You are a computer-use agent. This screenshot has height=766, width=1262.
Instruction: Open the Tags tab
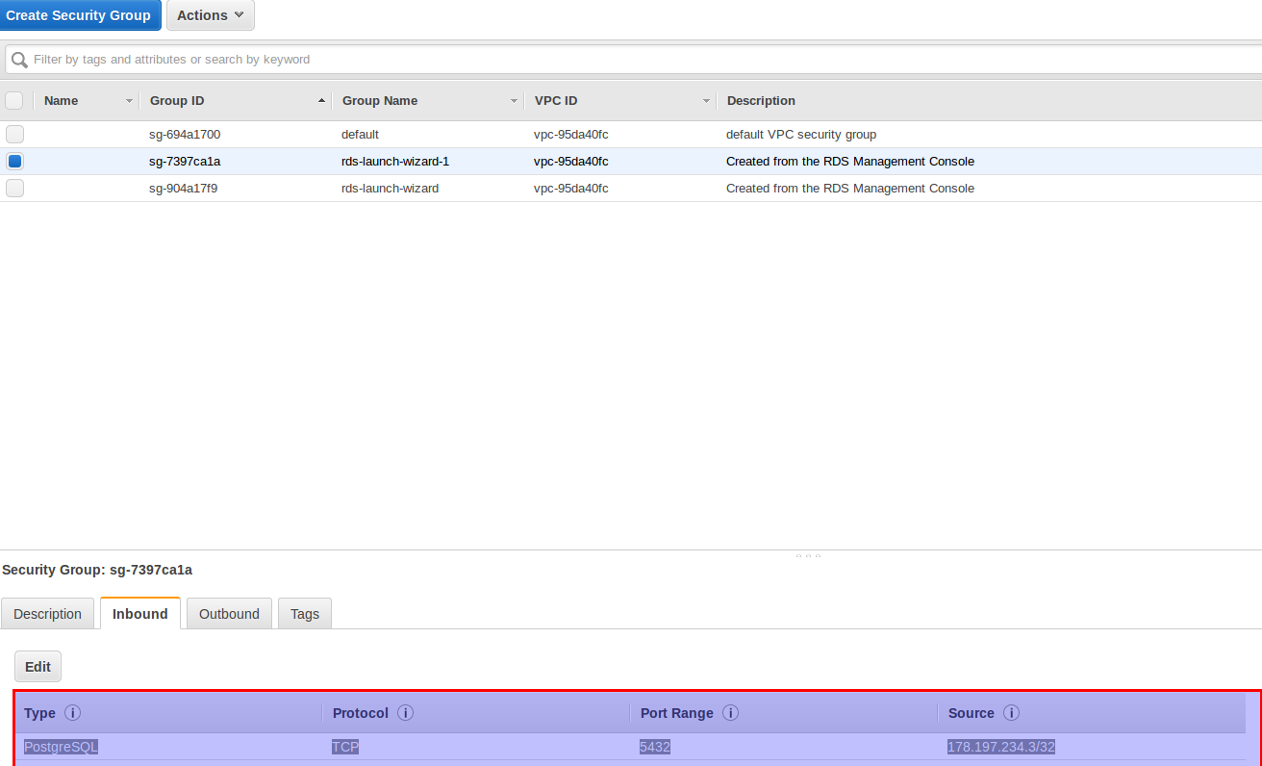[305, 614]
